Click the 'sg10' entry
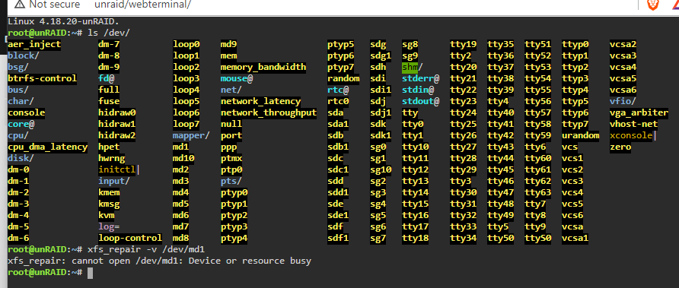The width and height of the screenshot is (679, 288). (381, 169)
